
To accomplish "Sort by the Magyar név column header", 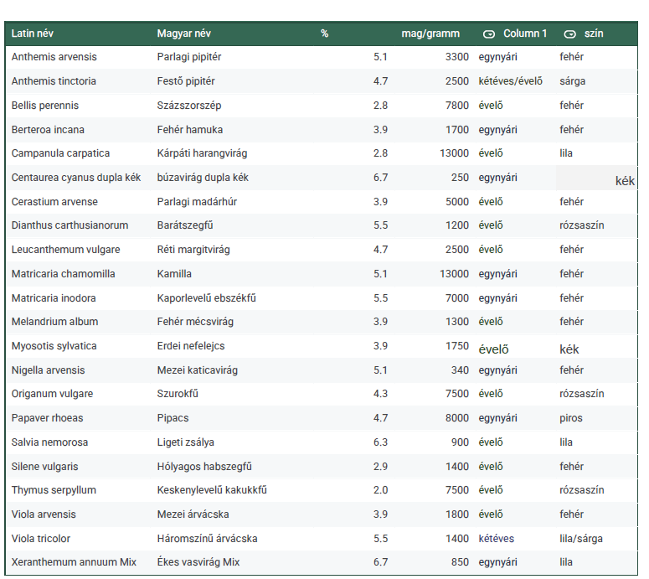I will tap(183, 34).
